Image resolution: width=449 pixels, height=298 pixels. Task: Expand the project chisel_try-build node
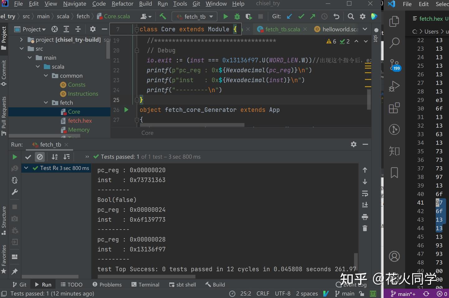(21, 40)
